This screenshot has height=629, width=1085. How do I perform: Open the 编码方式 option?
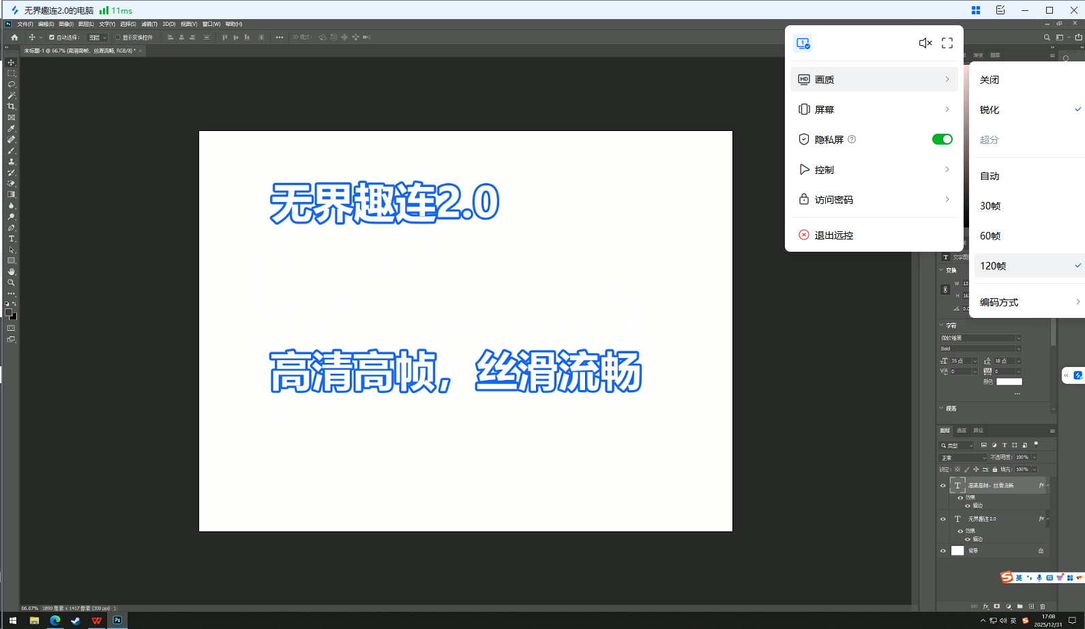[1030, 302]
